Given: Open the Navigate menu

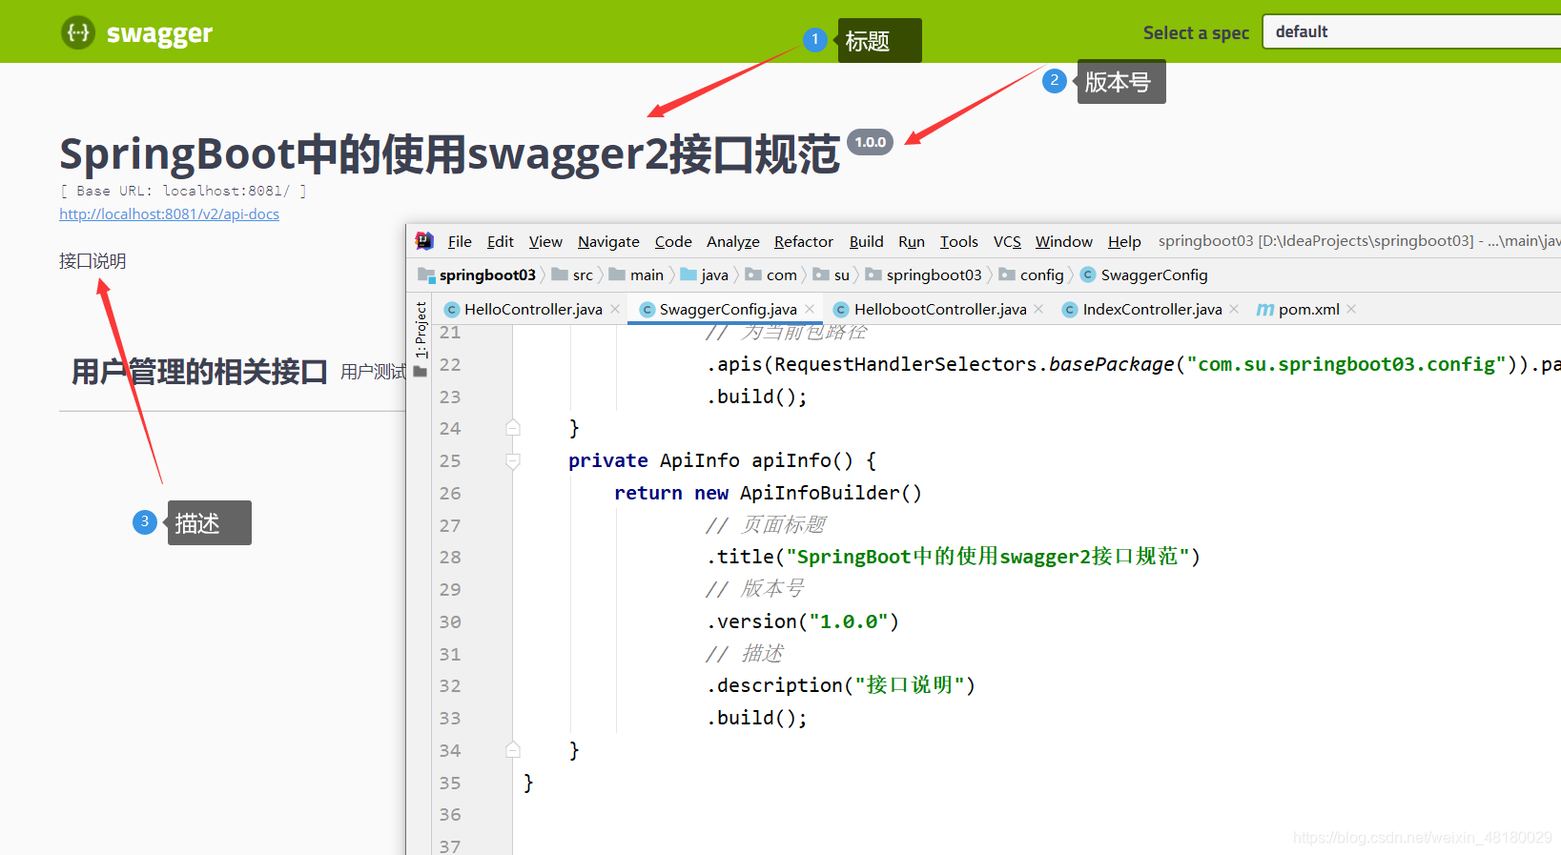Looking at the screenshot, I should 608,242.
